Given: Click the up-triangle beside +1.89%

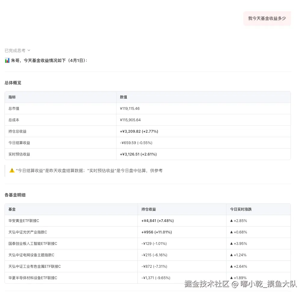Looking at the screenshot, I should point(232,278).
